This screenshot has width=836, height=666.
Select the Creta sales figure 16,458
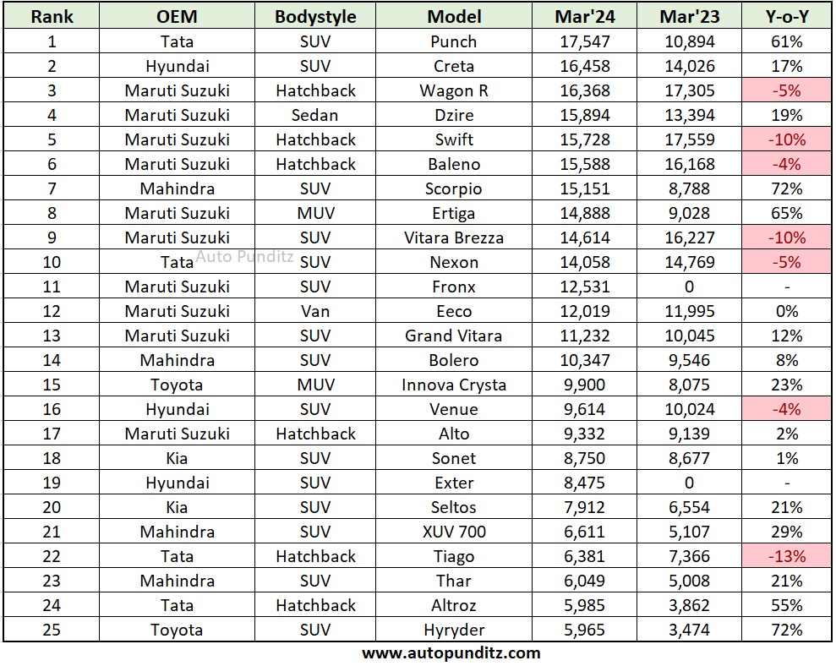pos(584,66)
